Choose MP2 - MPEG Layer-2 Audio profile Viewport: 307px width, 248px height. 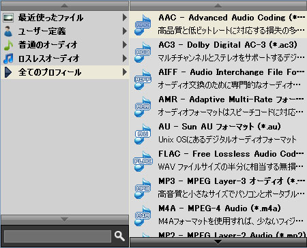[218, 234]
